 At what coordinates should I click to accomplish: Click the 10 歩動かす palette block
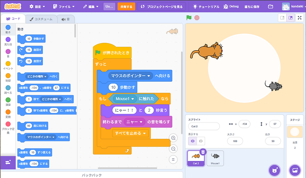tap(31, 39)
